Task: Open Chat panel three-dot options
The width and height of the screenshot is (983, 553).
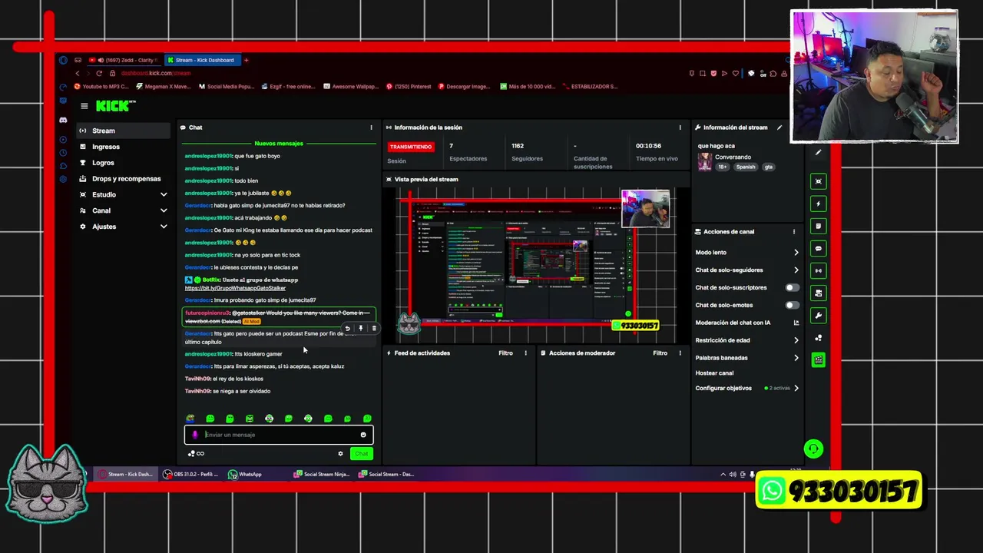Action: tap(371, 127)
